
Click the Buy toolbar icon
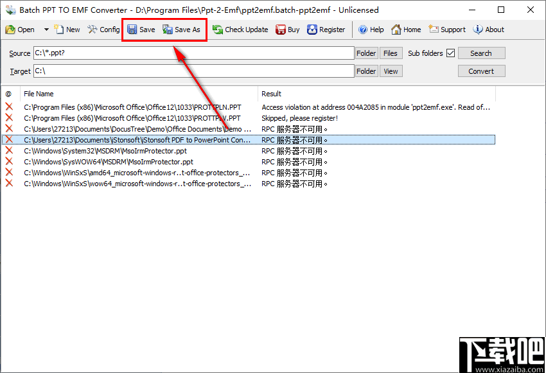click(x=287, y=29)
